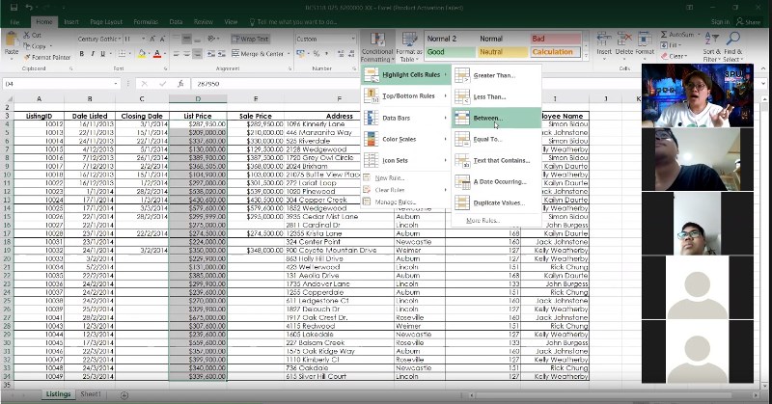Toggle Wrap Text
The height and width of the screenshot is (404, 772).
tap(249, 39)
